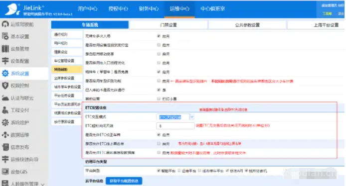Enable 出入口流程优化 checkbox
The image size is (346, 186).
[x=159, y=63]
